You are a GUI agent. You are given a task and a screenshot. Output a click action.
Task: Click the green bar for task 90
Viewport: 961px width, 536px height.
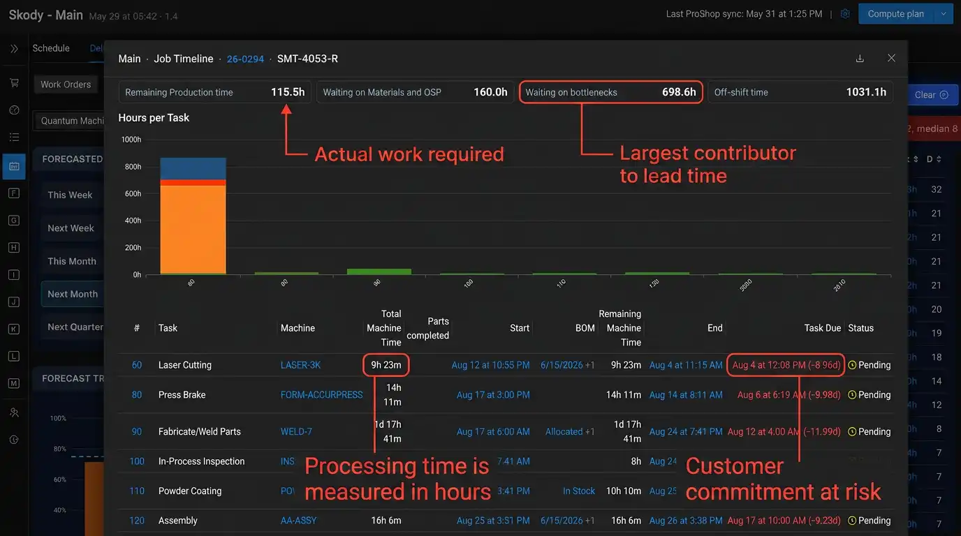[379, 271]
